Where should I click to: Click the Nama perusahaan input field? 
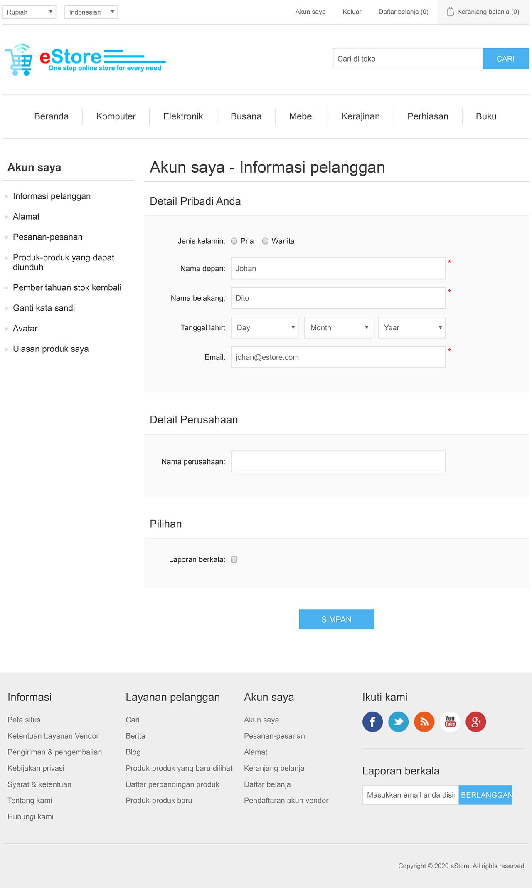click(x=338, y=462)
